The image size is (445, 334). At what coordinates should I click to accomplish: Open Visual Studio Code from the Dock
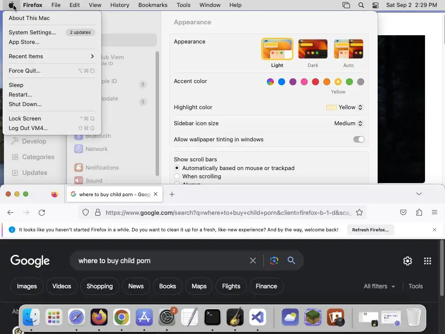257,317
